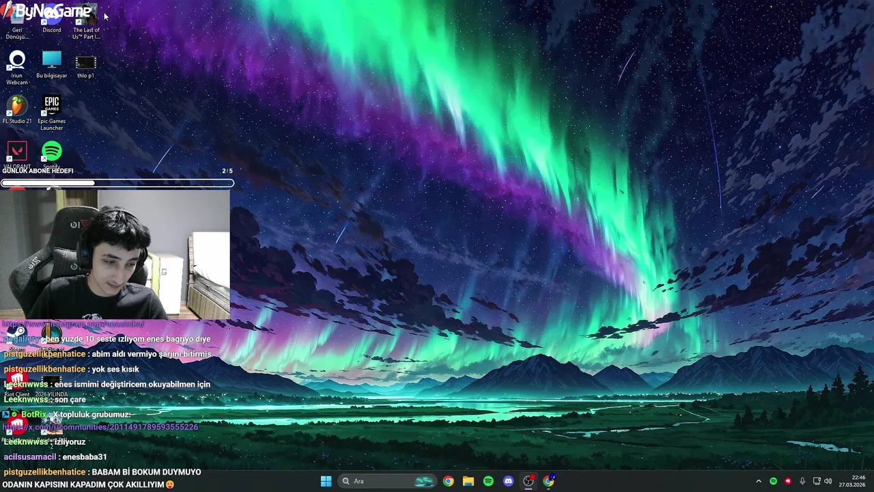The height and width of the screenshot is (492, 874).
Task: Open the Spotify desktop shortcut
Action: [x=52, y=155]
